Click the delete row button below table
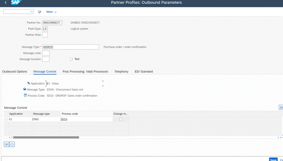Viewport: 283px width, 161px height. [x=12, y=144]
